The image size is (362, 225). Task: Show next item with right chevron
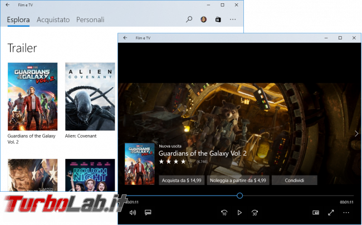click(x=356, y=133)
